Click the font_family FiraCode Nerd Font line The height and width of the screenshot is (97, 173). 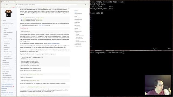107,2
